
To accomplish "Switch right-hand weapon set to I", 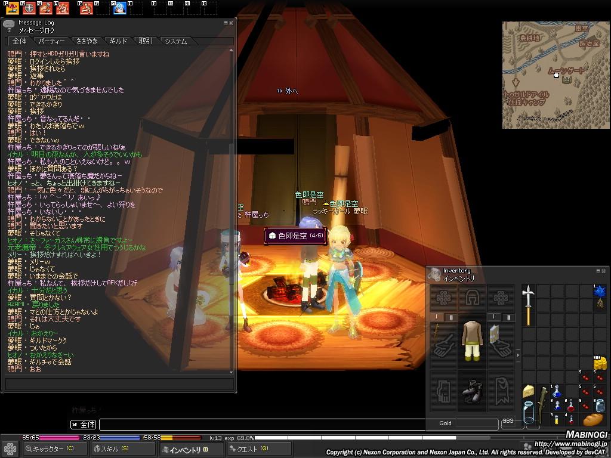I will (x=436, y=317).
